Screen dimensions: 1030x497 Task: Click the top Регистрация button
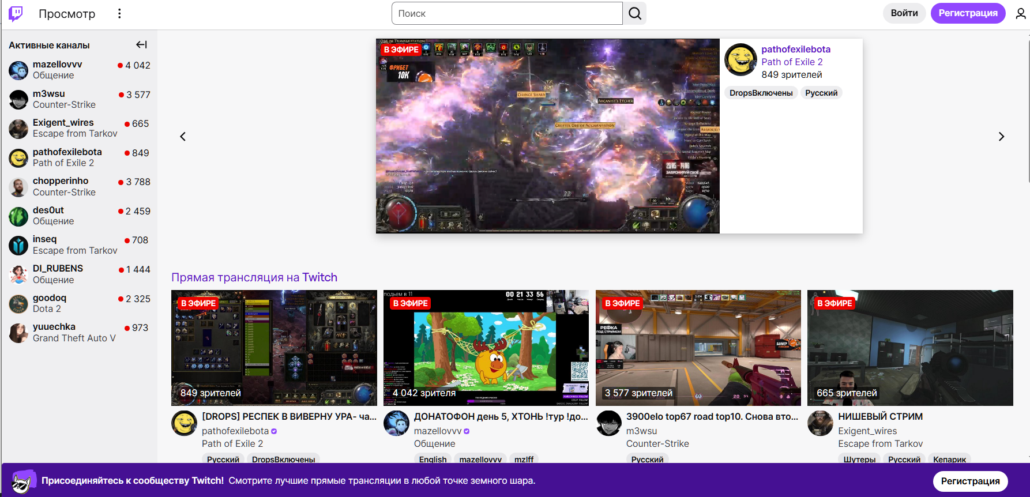click(x=968, y=13)
